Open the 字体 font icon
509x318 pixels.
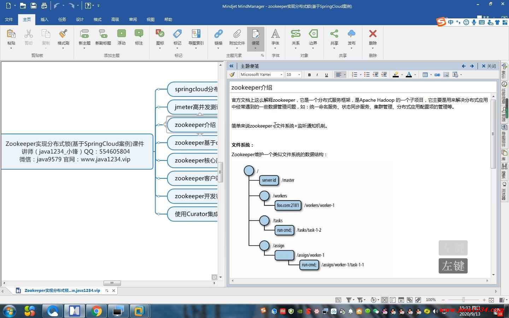click(275, 34)
